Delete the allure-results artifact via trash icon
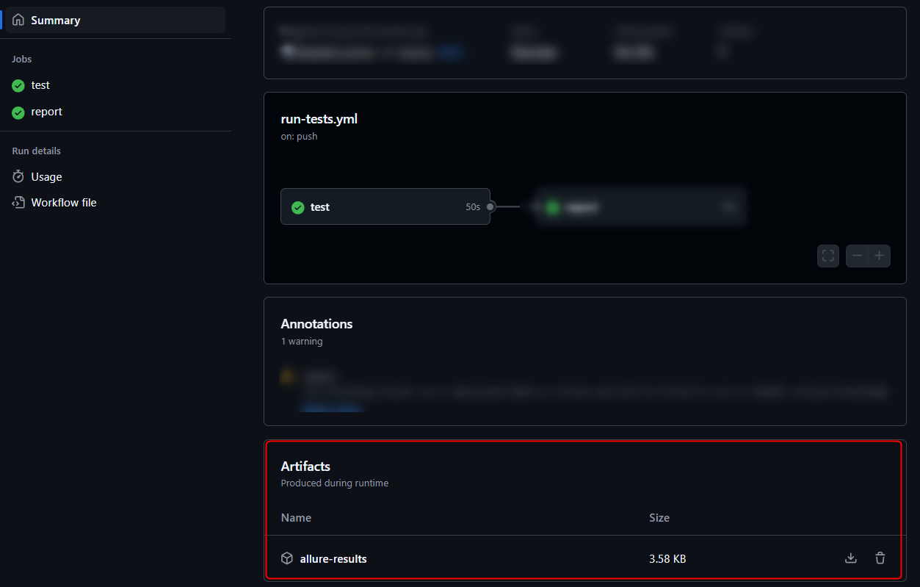Screen dimensions: 920x587 point(880,558)
